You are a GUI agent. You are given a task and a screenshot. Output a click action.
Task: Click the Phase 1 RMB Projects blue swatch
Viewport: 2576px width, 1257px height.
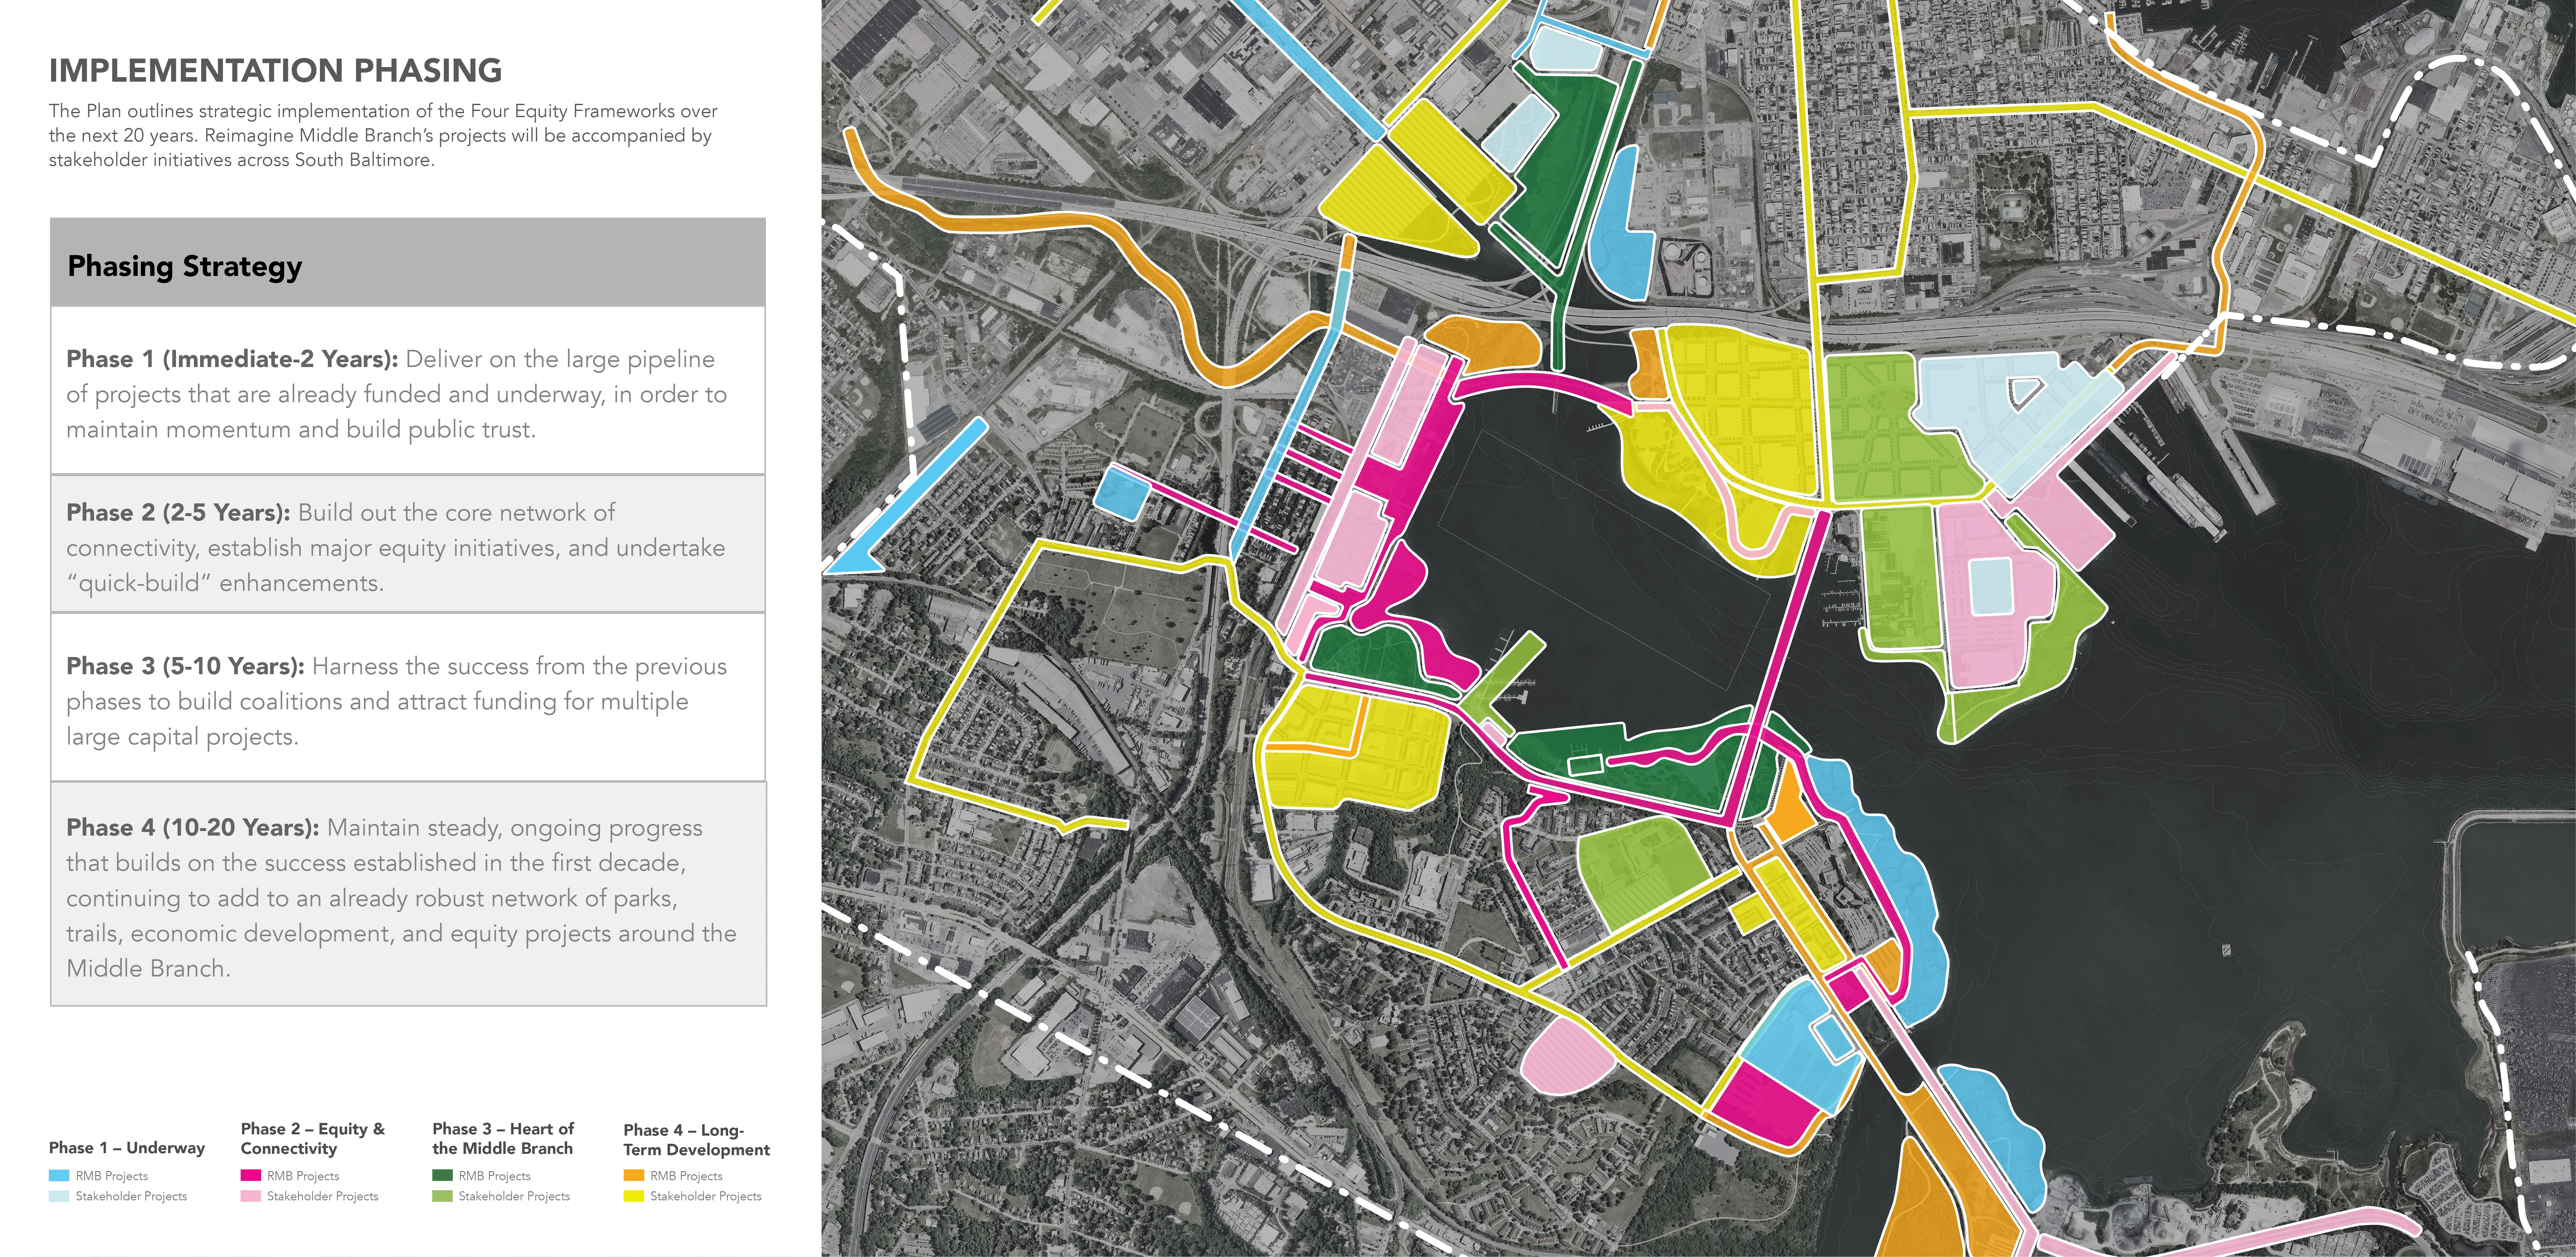(59, 1176)
